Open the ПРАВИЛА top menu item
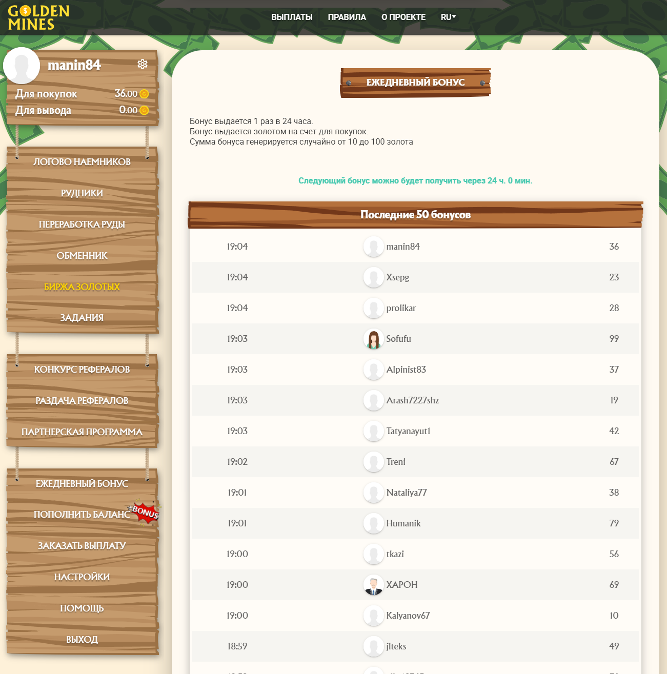667x674 pixels. (347, 17)
